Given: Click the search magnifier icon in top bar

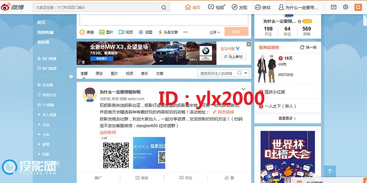Looking at the screenshot, I should (164, 7).
